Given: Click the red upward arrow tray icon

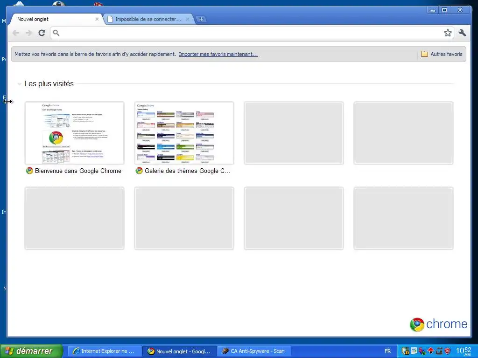Looking at the screenshot, I should click(x=431, y=351).
